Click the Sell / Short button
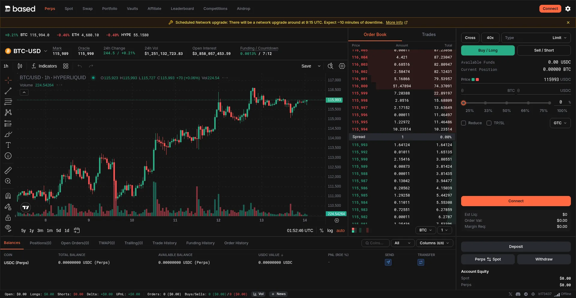Viewport: 576px width, 298px height. tap(544, 50)
